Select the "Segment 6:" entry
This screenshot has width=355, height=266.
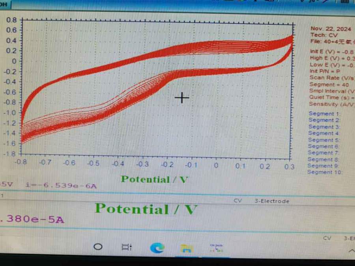pos(323,146)
